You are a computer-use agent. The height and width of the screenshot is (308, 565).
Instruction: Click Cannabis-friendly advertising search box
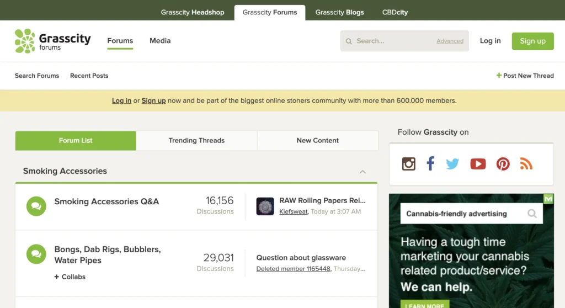(471, 214)
